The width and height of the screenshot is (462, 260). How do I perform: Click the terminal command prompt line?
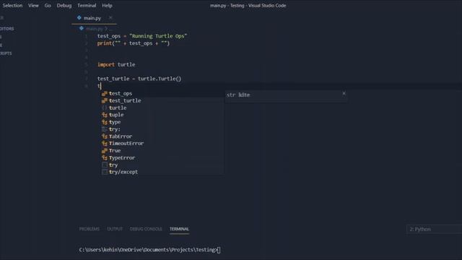[149, 250]
